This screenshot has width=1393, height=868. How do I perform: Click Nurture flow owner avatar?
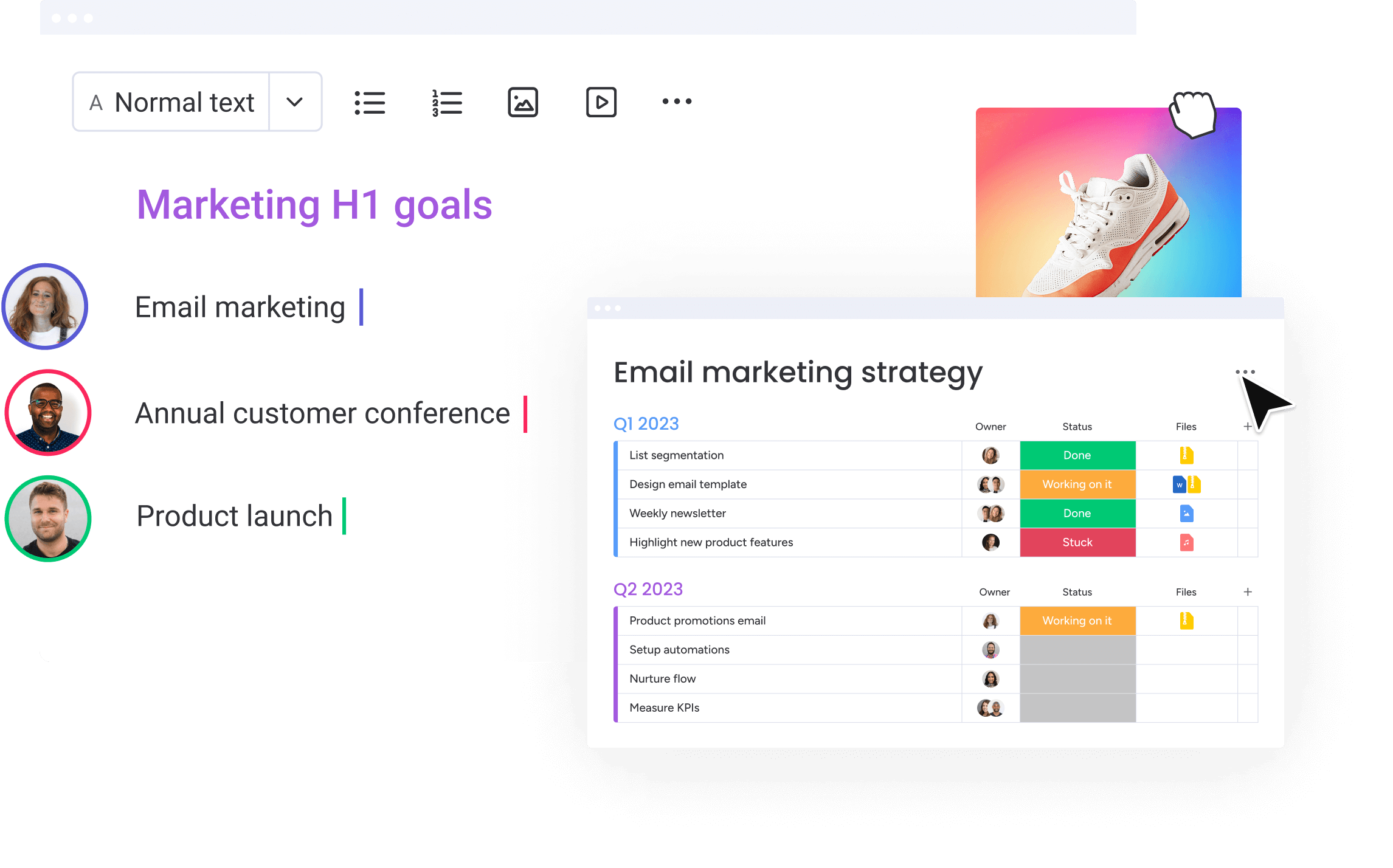pyautogui.click(x=990, y=679)
